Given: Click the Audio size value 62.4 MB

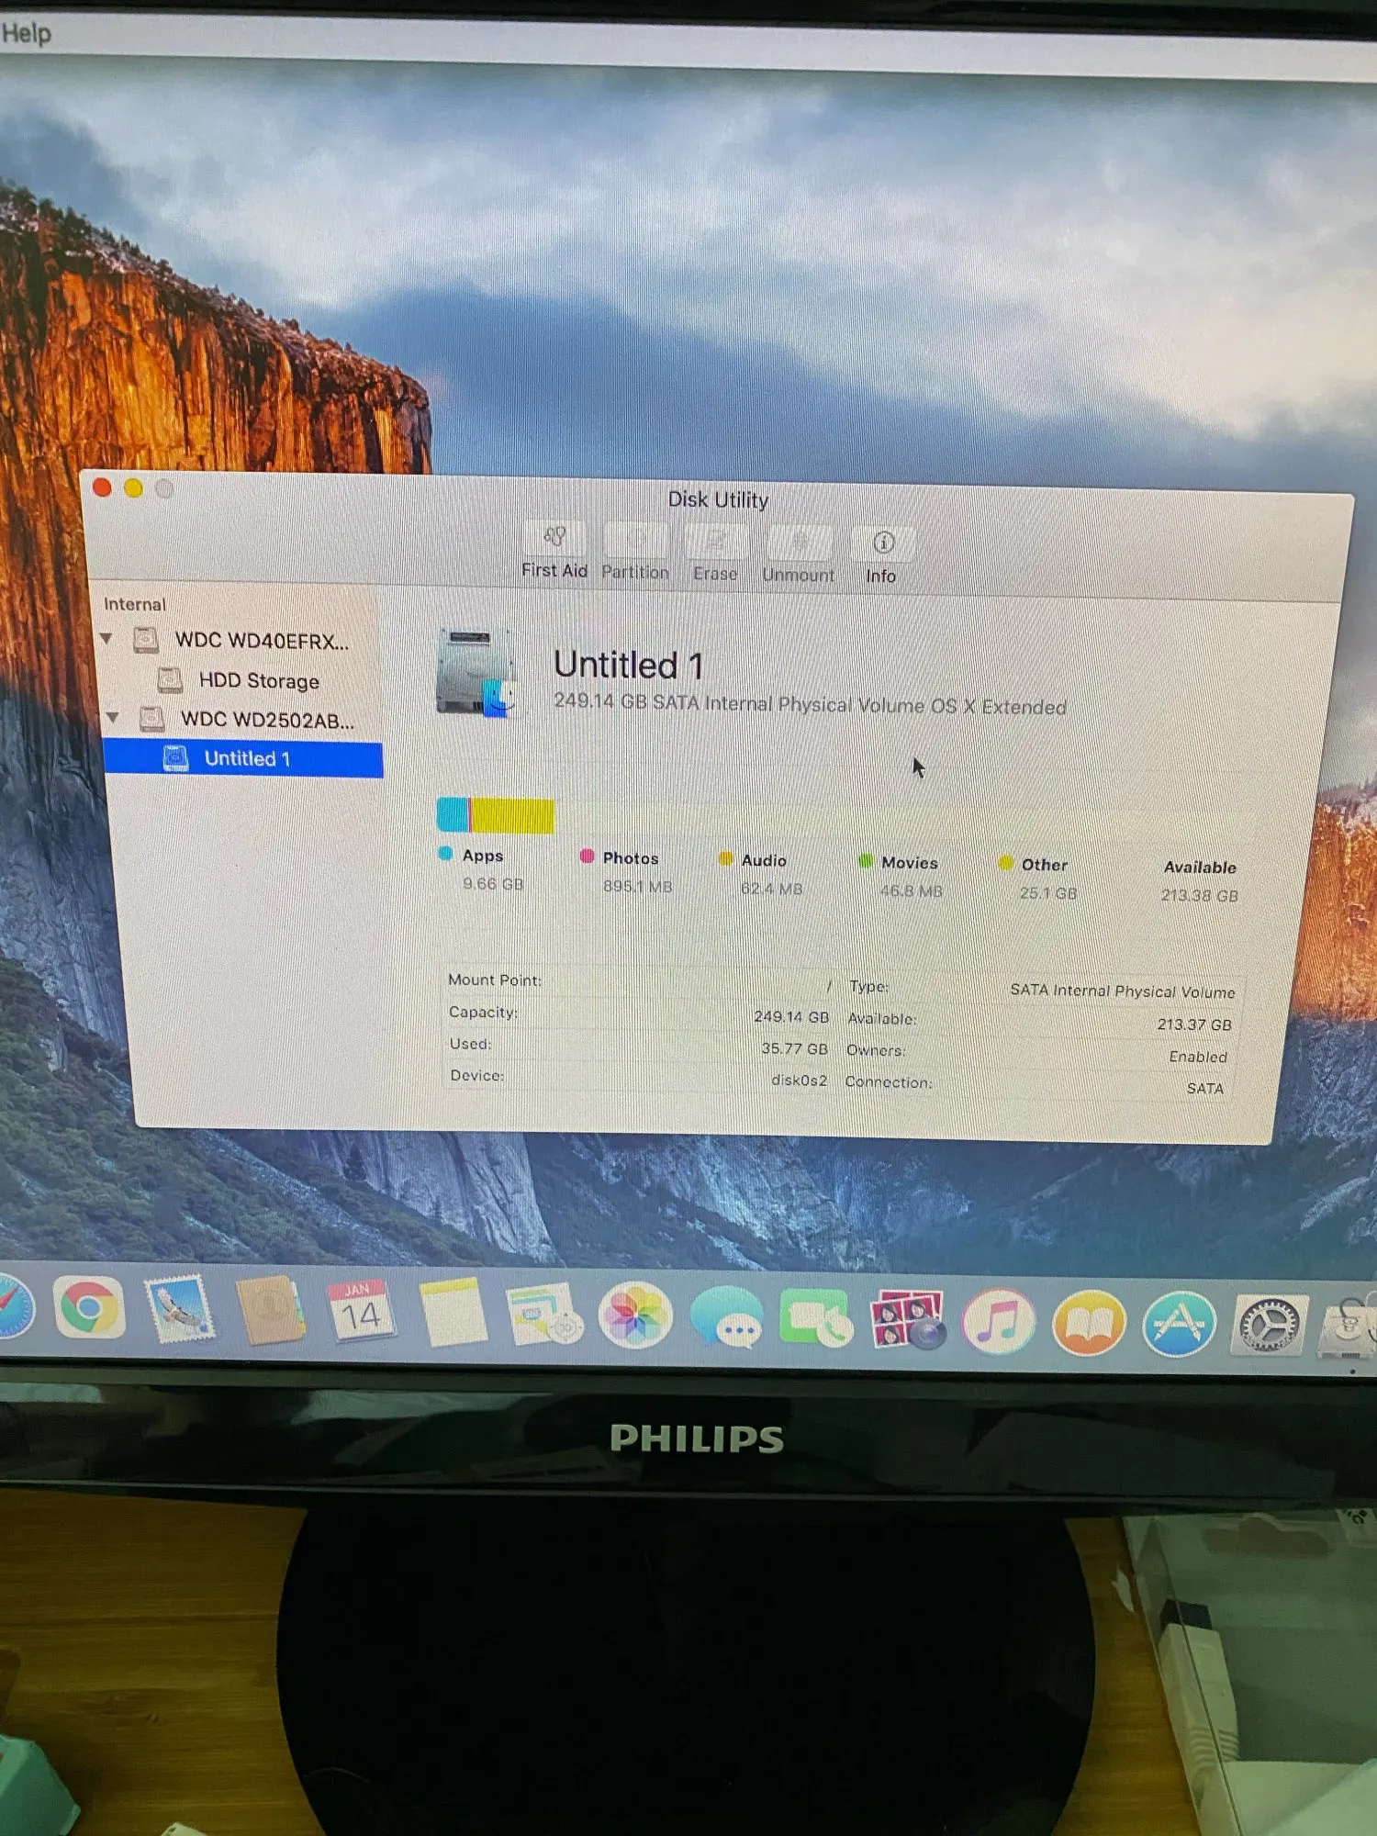Looking at the screenshot, I should click(772, 889).
